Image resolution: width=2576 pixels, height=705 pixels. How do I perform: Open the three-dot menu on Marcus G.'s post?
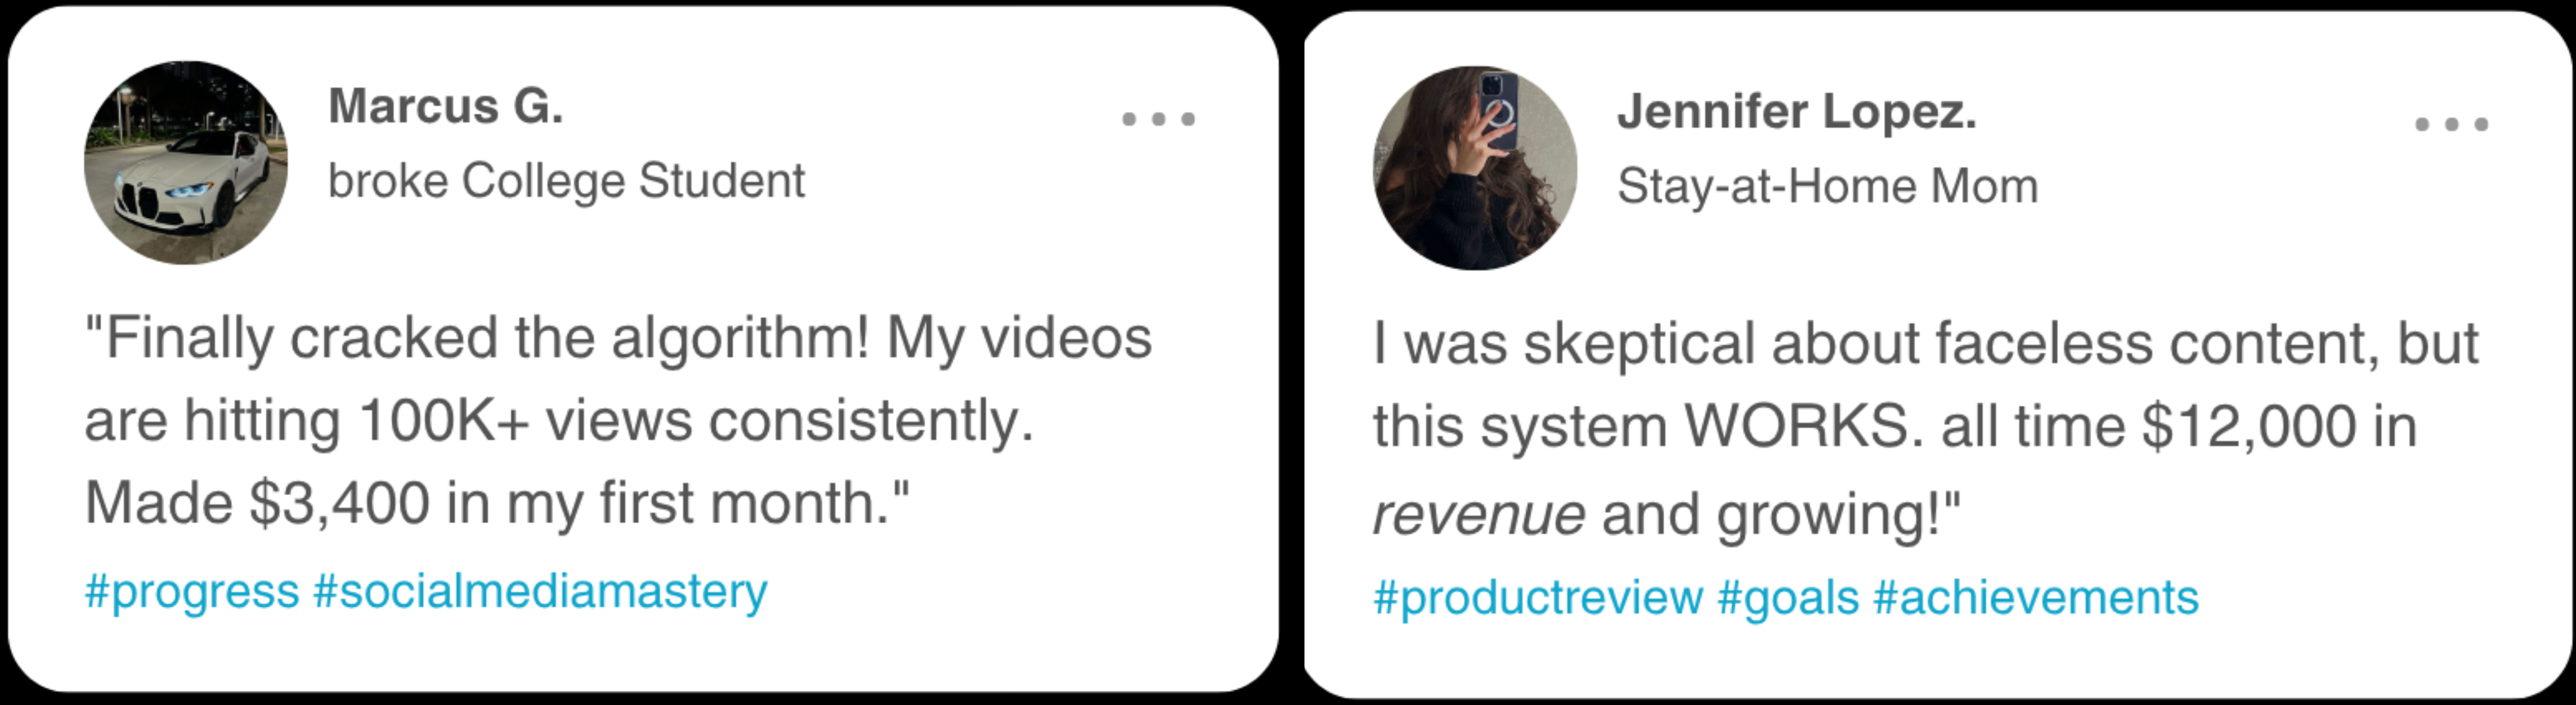tap(1158, 119)
